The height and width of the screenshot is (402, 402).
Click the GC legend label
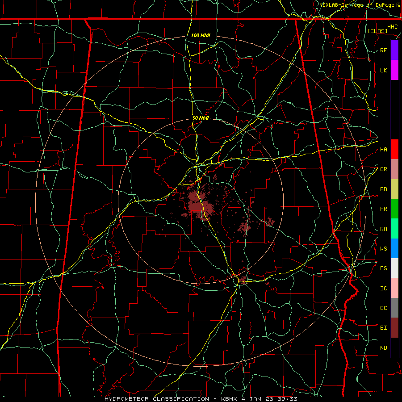(x=383, y=308)
